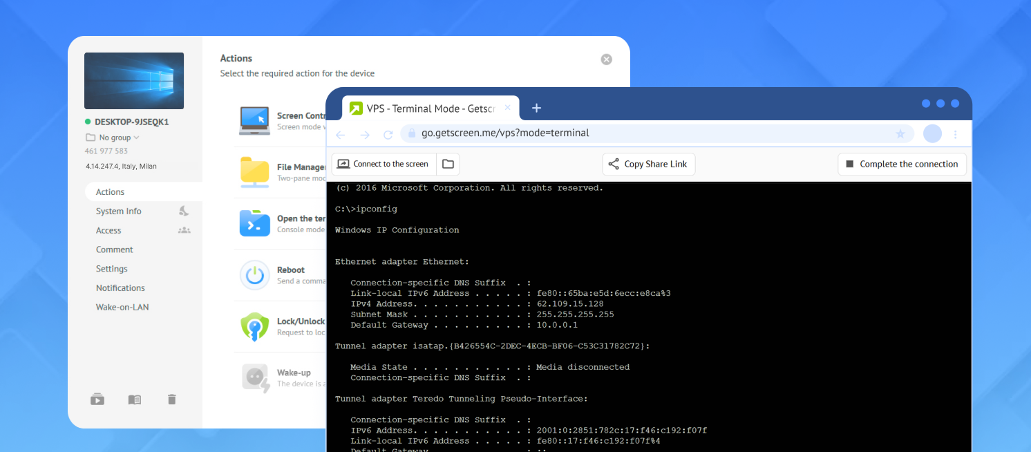Click Copy Share Link button
The height and width of the screenshot is (452, 1031).
click(x=649, y=164)
